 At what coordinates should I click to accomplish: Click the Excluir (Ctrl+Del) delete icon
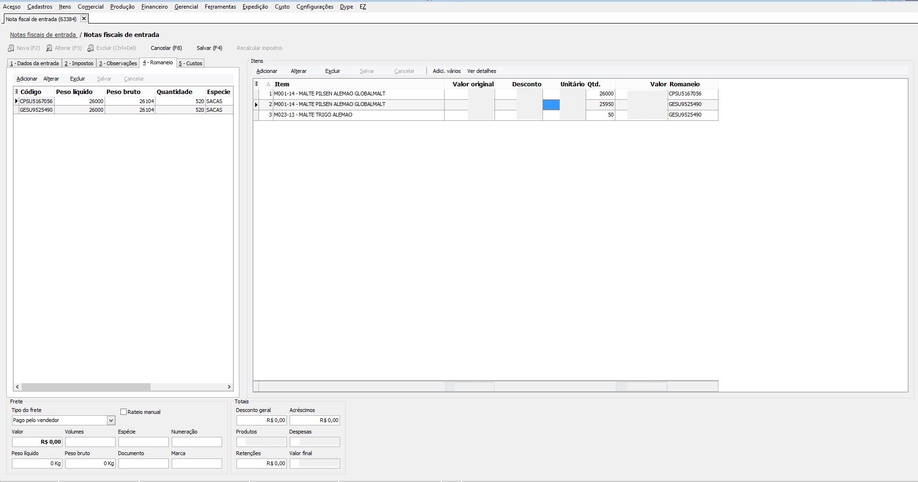point(90,48)
